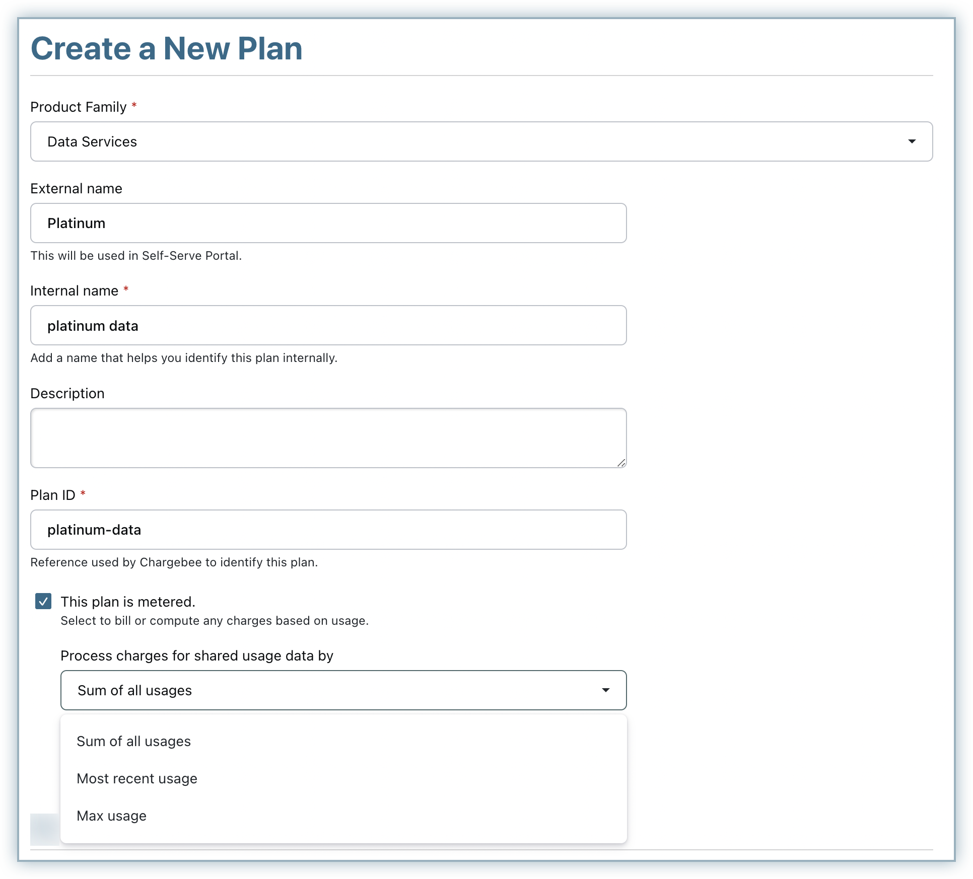
Task: Uncheck the "This plan is metered" checkbox
Action: coord(43,601)
